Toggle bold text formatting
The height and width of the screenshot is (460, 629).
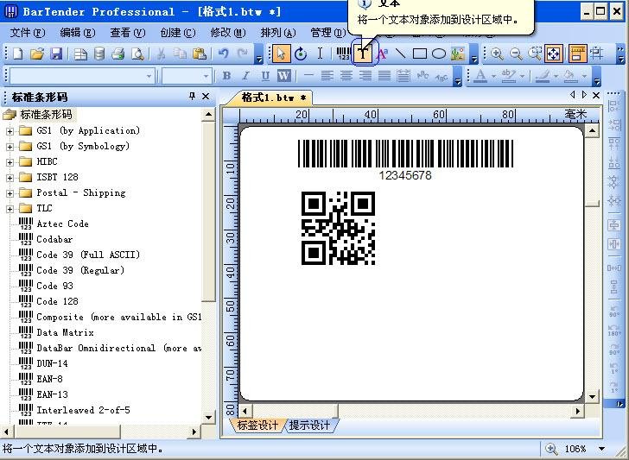coord(226,76)
